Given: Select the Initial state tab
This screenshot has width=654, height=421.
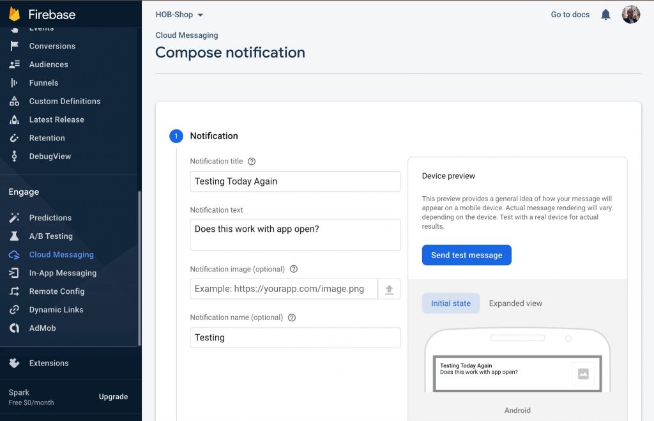Looking at the screenshot, I should point(451,303).
